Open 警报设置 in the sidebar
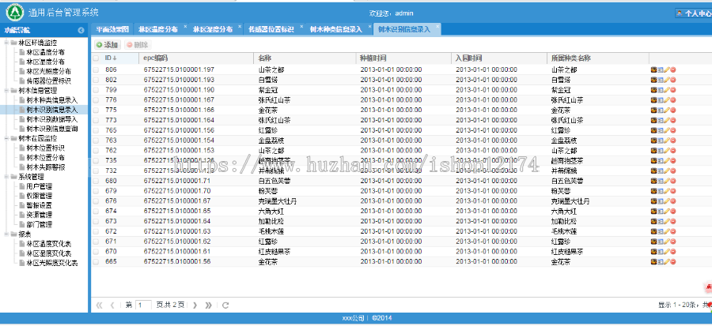 (39, 205)
